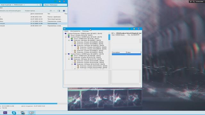Click the Extension (0 bytes @ 0x10188) icon
The height and width of the screenshot is (115, 205).
[75, 61]
